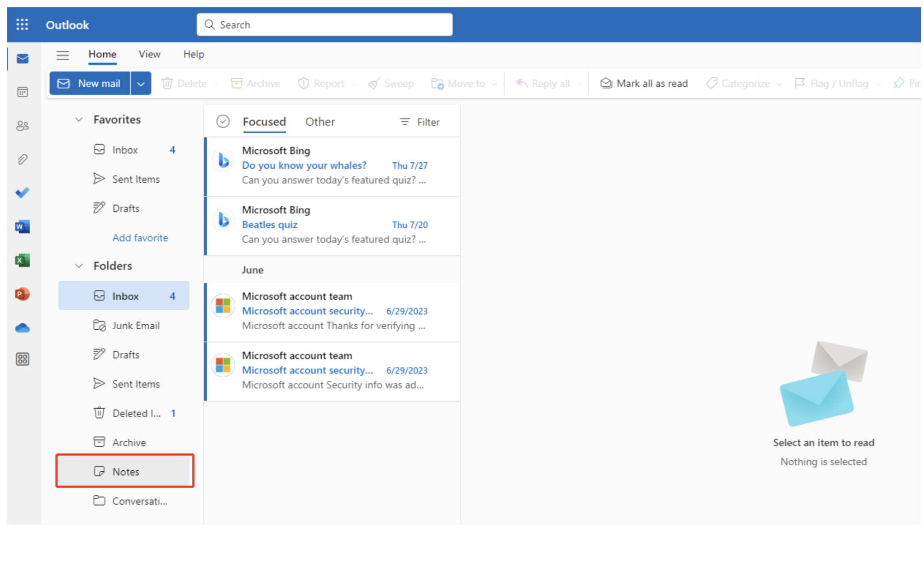Click the Outlook title in header
The height and width of the screenshot is (568, 923).
67,25
